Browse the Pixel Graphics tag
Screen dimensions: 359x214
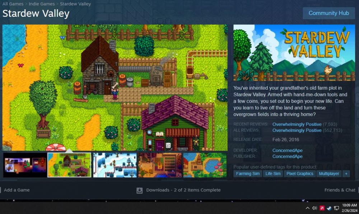(x=300, y=173)
